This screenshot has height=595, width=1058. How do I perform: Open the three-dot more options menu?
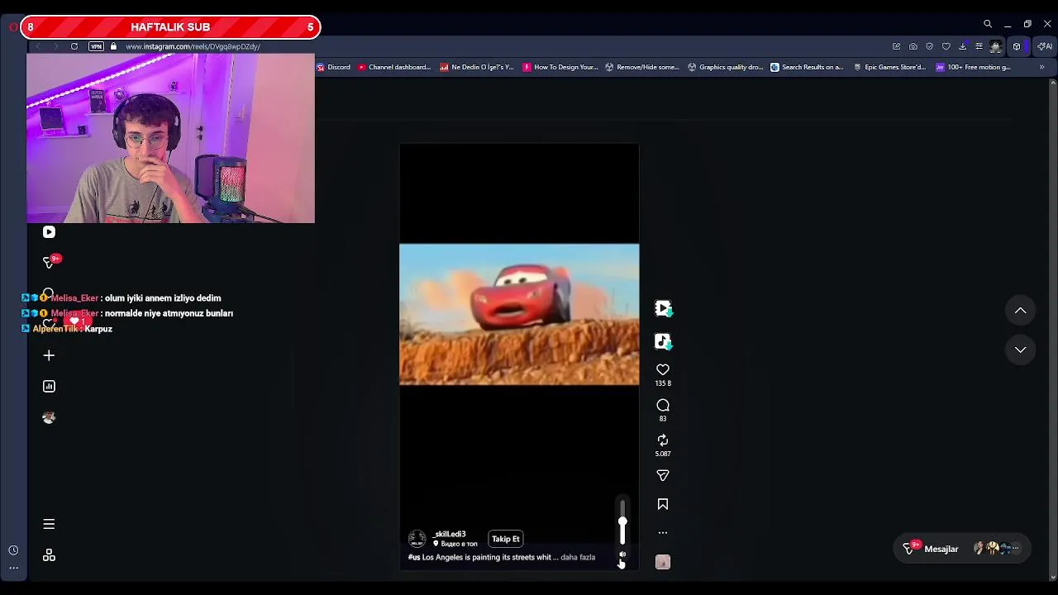[x=663, y=533]
